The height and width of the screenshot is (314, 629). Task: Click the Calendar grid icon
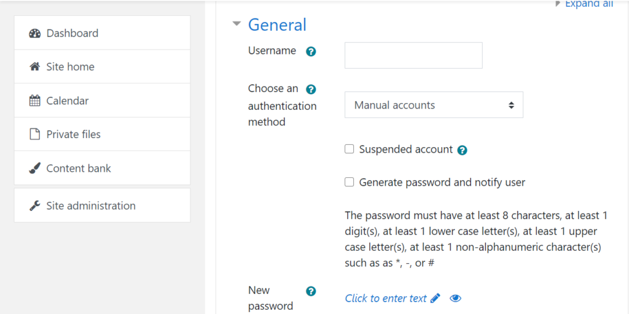(35, 101)
